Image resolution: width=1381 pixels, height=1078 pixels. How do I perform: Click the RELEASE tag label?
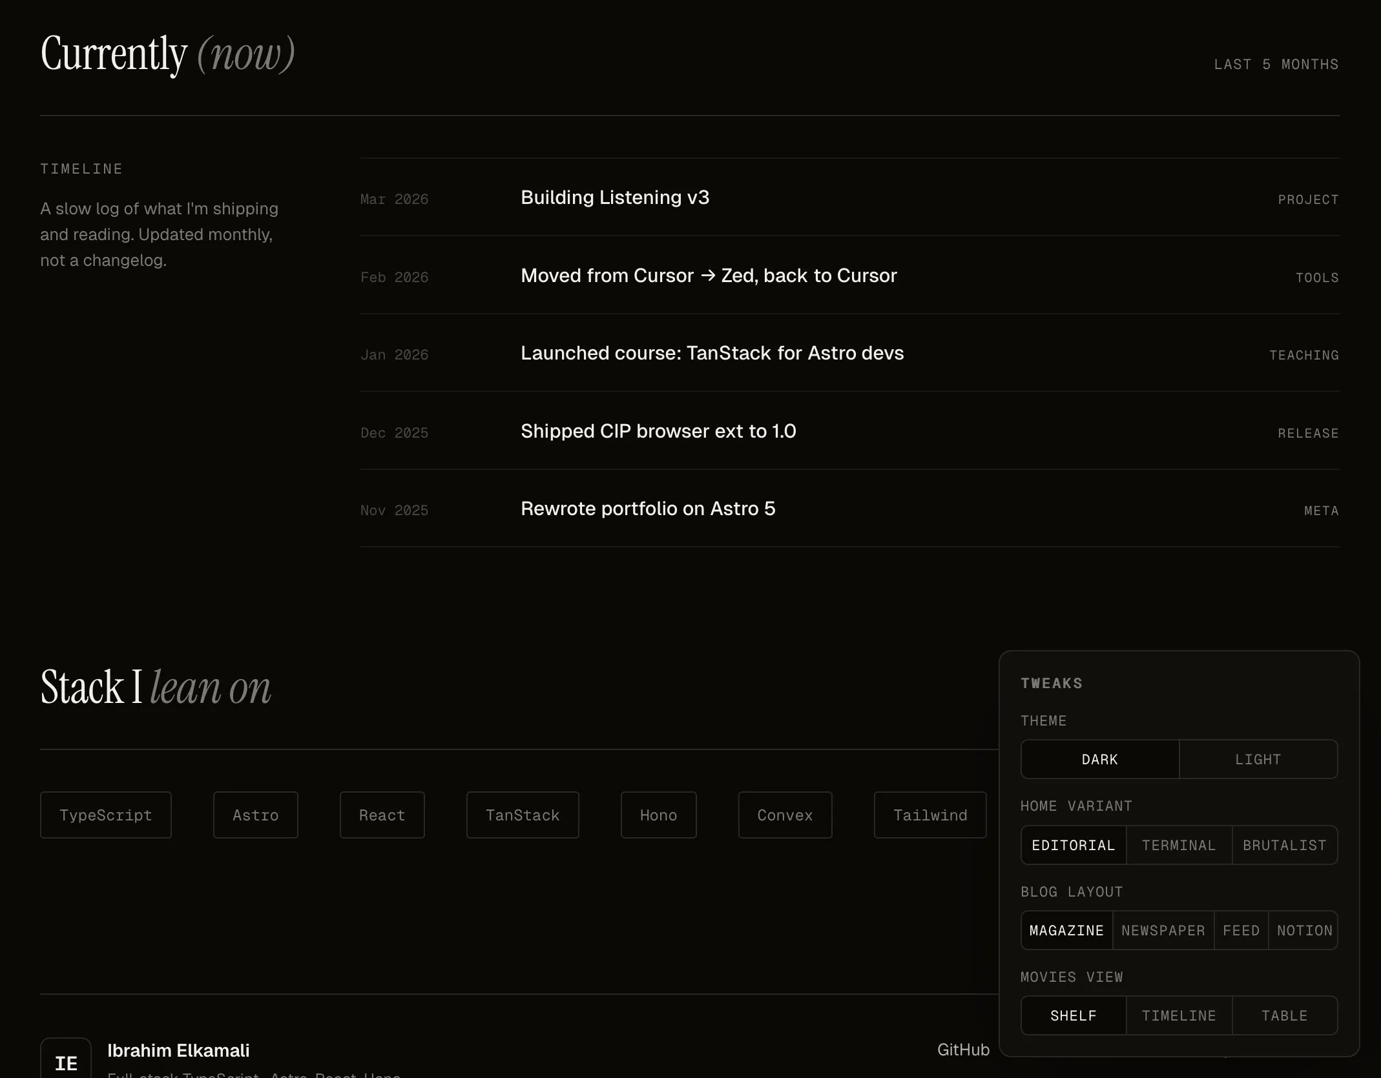pyautogui.click(x=1308, y=434)
